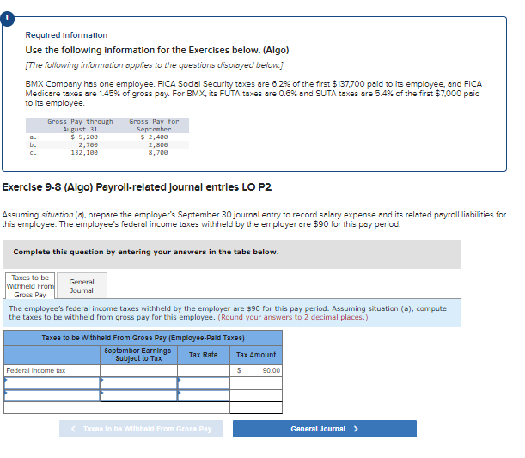Click the 132,100 gross pay value
Screen dimensions: 525x458
tap(84, 153)
